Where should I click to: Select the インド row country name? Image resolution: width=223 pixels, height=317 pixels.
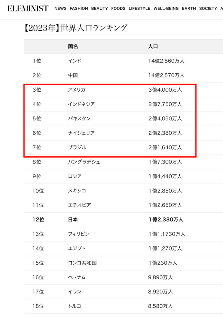coord(75,61)
